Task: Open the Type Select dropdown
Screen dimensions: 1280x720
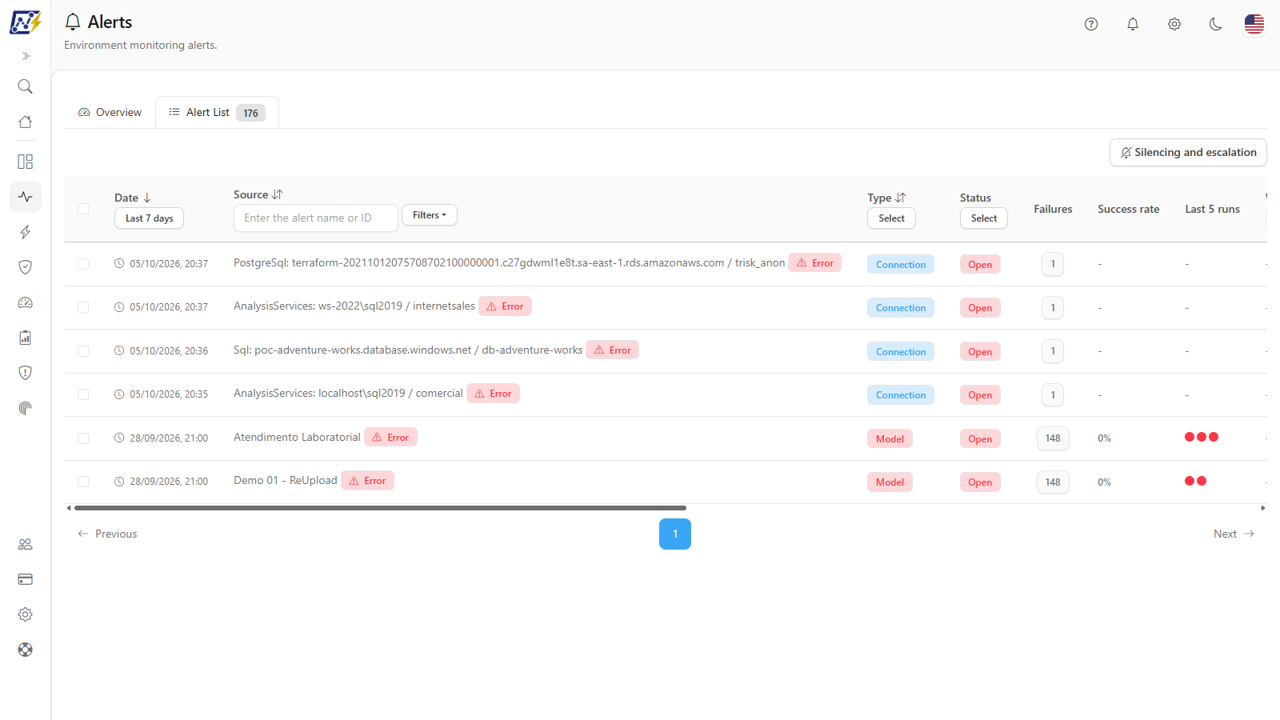Action: pos(891,218)
